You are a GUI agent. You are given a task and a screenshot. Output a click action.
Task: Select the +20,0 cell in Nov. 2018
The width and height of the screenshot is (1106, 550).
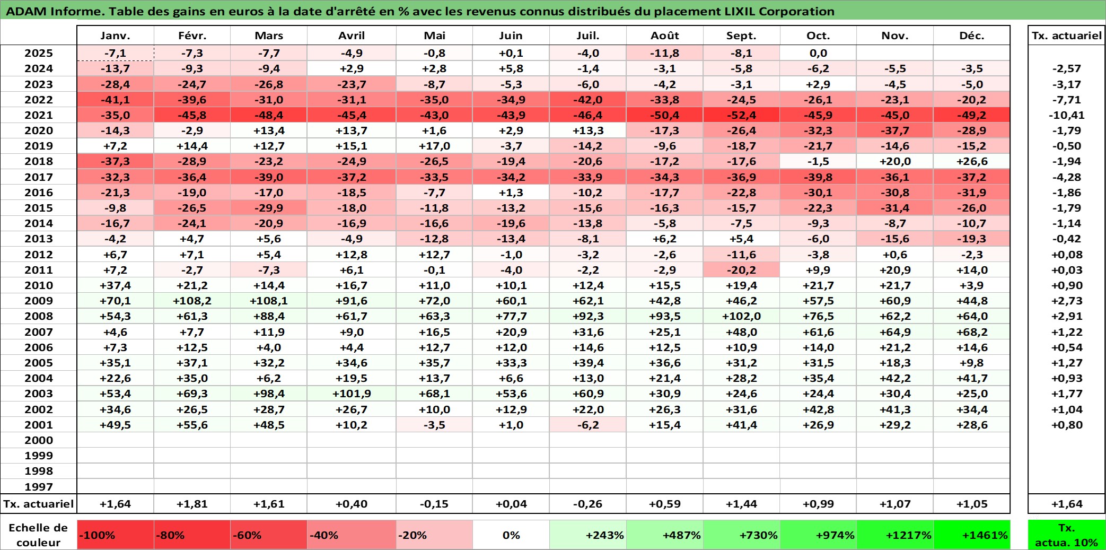point(895,161)
